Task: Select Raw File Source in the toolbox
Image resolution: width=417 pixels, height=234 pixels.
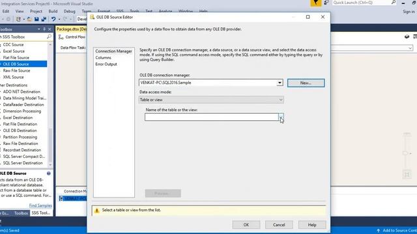Action: (16, 71)
